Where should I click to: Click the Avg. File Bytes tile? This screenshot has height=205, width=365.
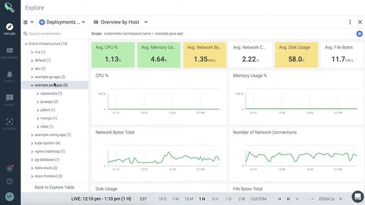coord(342,55)
